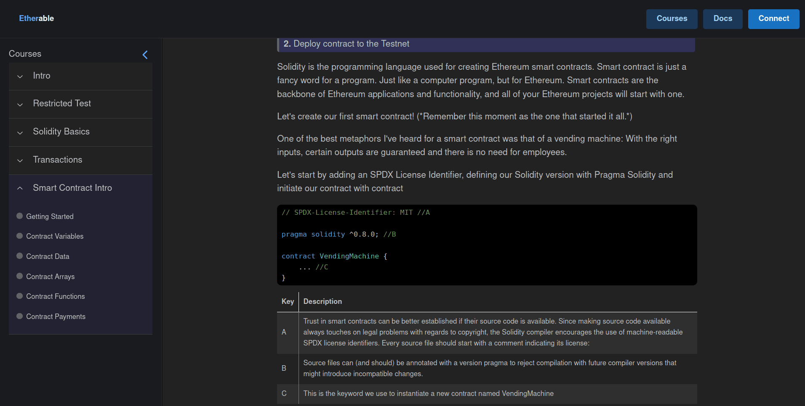The width and height of the screenshot is (805, 406).
Task: Open the Courses button in header
Action: (672, 19)
